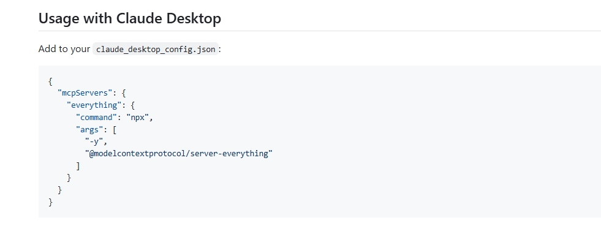Click the "Add to your" paragraph text
Screen dimensions: 601x234
[64, 49]
